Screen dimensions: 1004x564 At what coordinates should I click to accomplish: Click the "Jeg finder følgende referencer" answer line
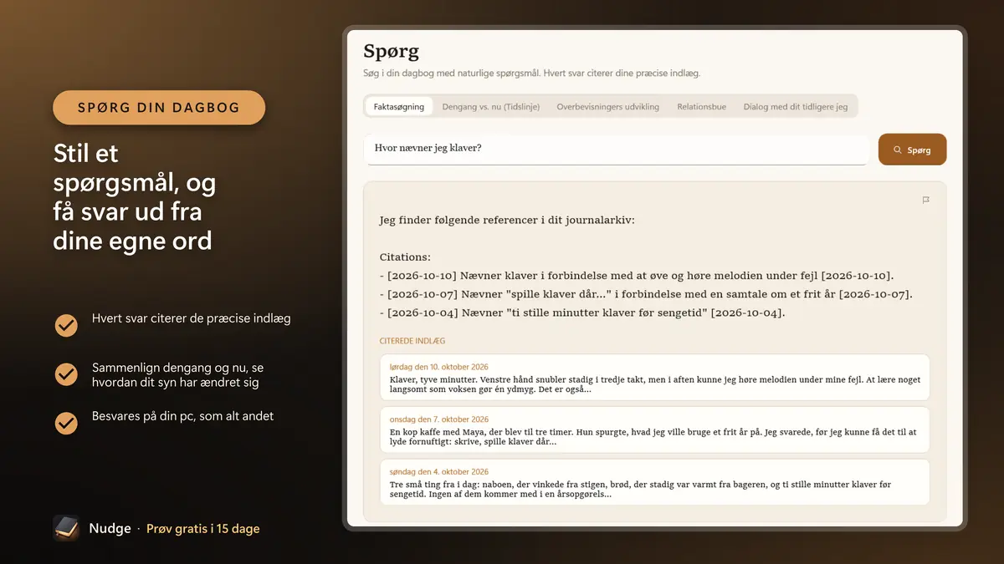pos(507,221)
